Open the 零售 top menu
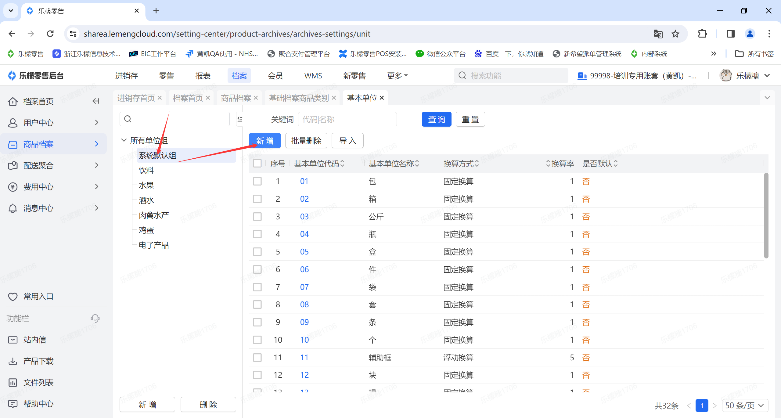Screen dimensions: 781x418 click(x=167, y=75)
